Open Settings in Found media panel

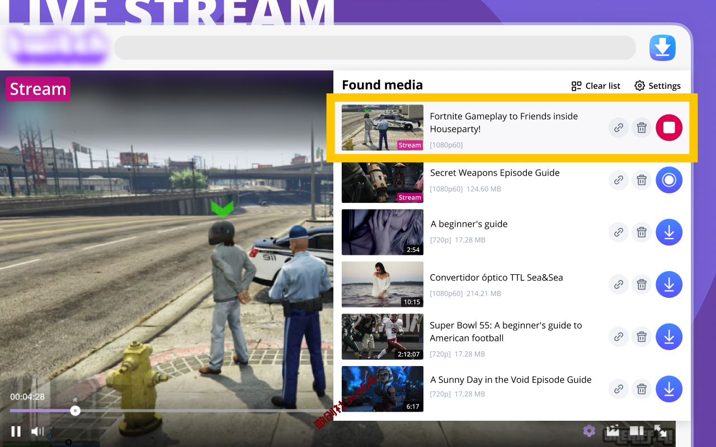[x=657, y=85]
